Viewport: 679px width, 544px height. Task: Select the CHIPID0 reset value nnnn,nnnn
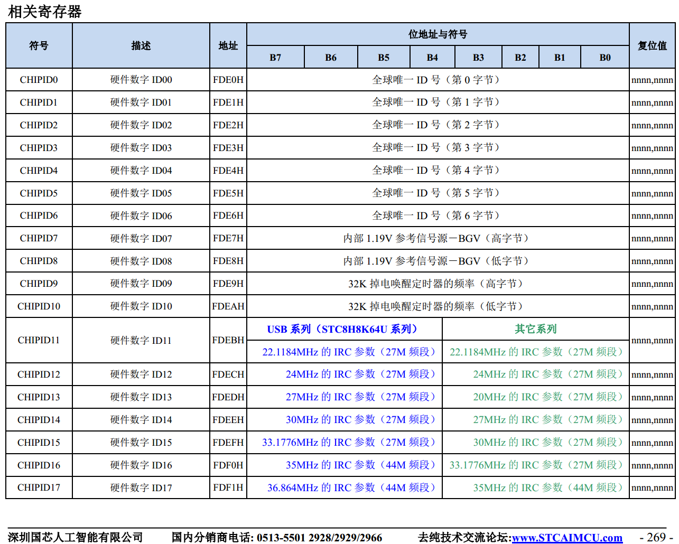652,80
